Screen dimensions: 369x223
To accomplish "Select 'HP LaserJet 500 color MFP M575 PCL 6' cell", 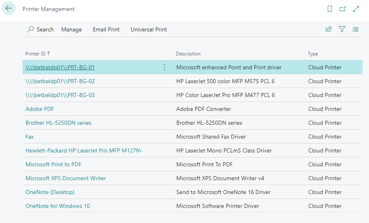I will point(226,81).
